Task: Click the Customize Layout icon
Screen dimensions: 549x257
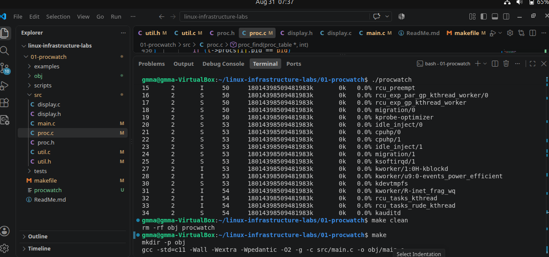Action: tap(472, 16)
